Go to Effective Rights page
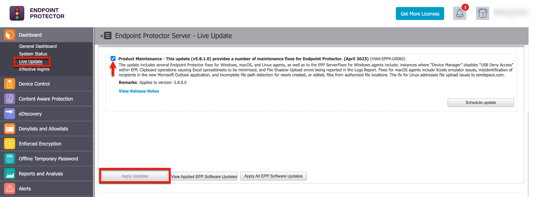This screenshot has height=197, width=533. click(x=34, y=69)
